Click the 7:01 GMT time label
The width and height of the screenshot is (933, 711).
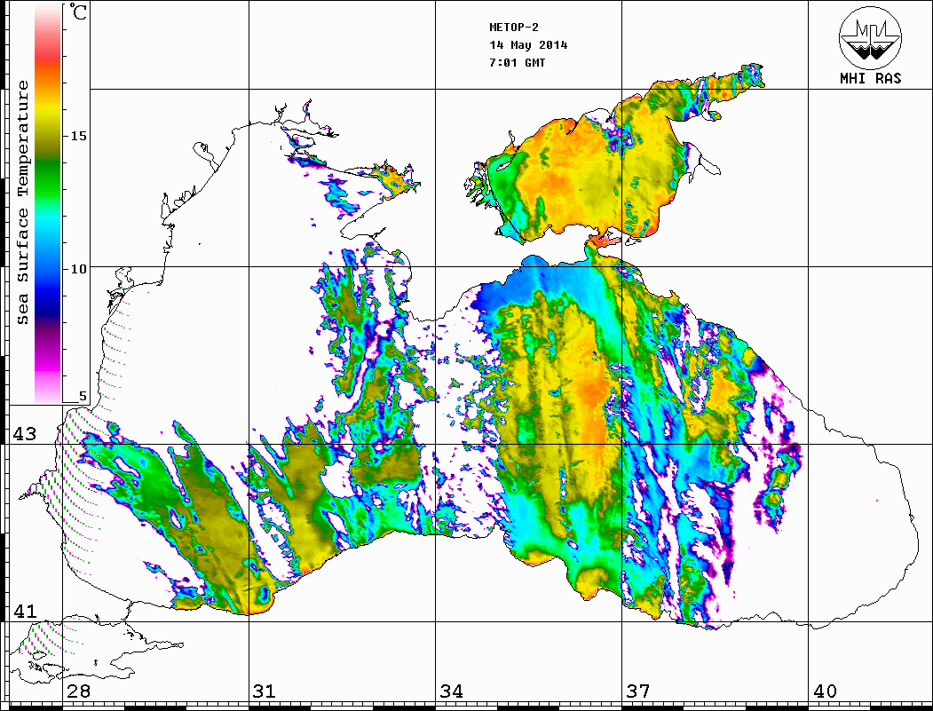517,63
